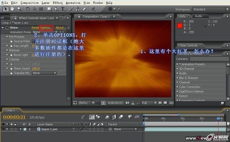Viewport: 230px width, 142px height.
Task: Select the Zoom magnifier tool
Action: [19, 9]
